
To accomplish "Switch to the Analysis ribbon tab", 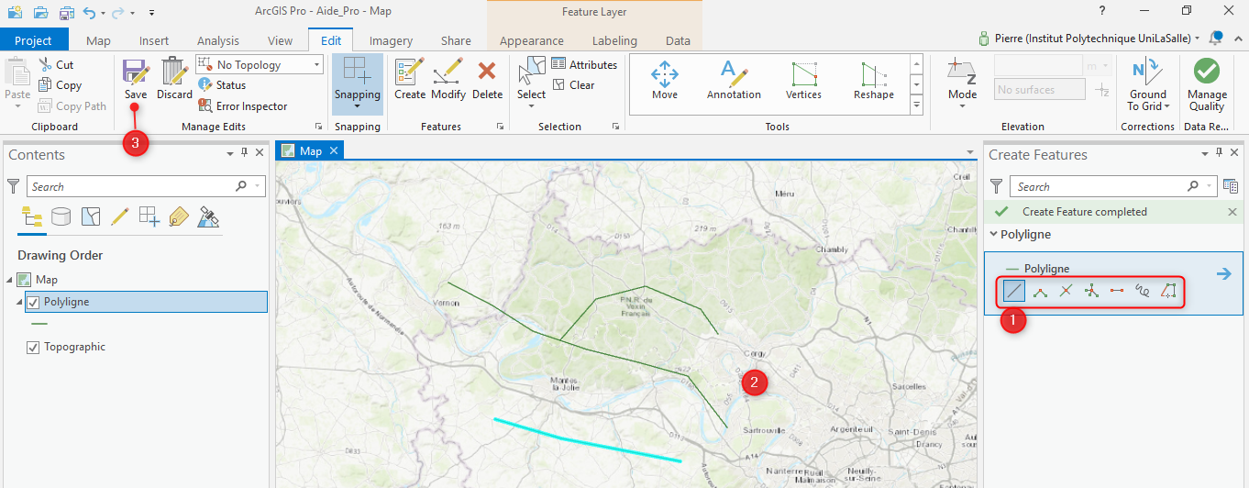I will [218, 40].
